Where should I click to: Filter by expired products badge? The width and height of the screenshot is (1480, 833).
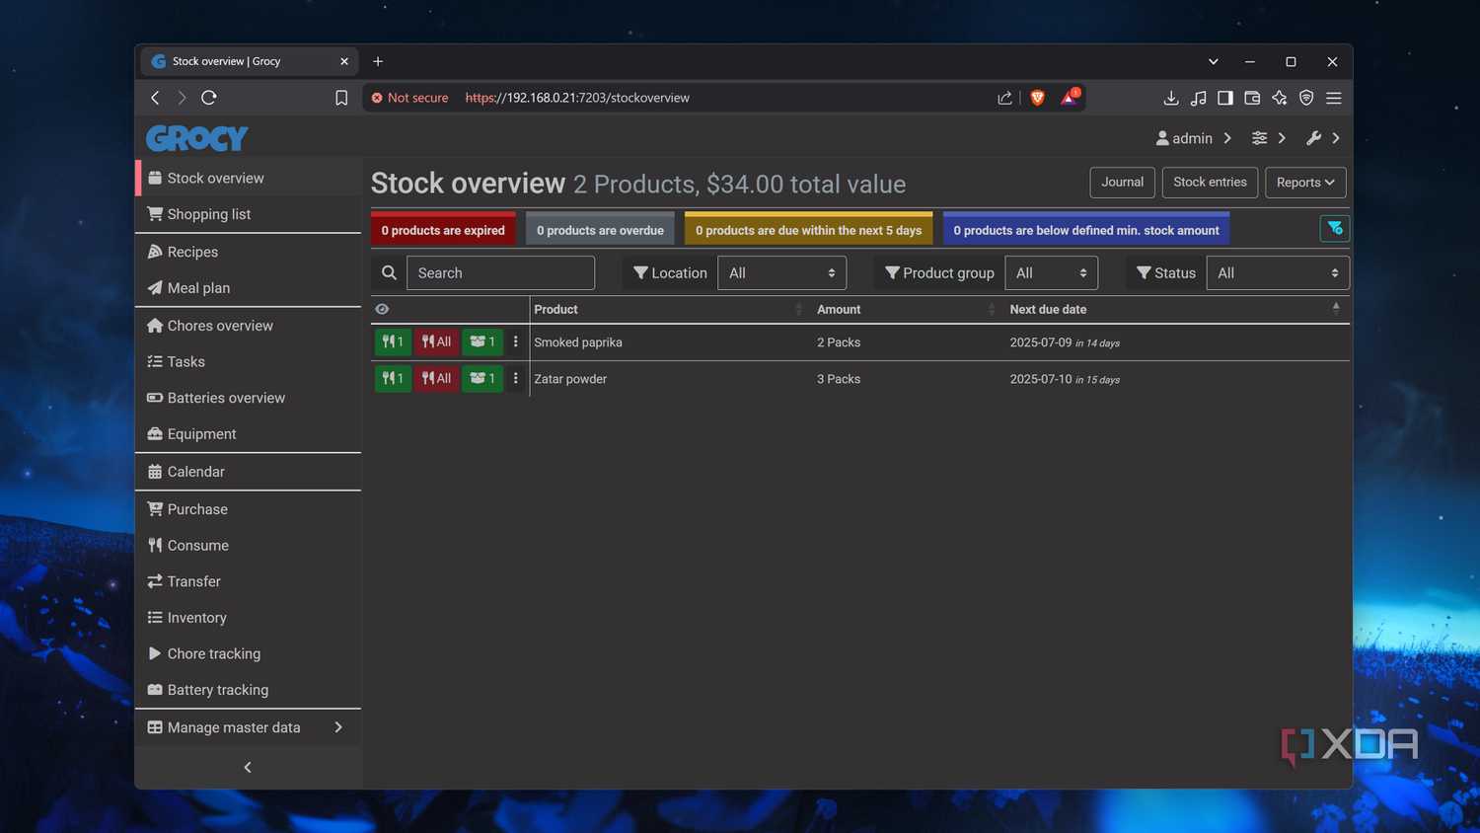point(443,230)
